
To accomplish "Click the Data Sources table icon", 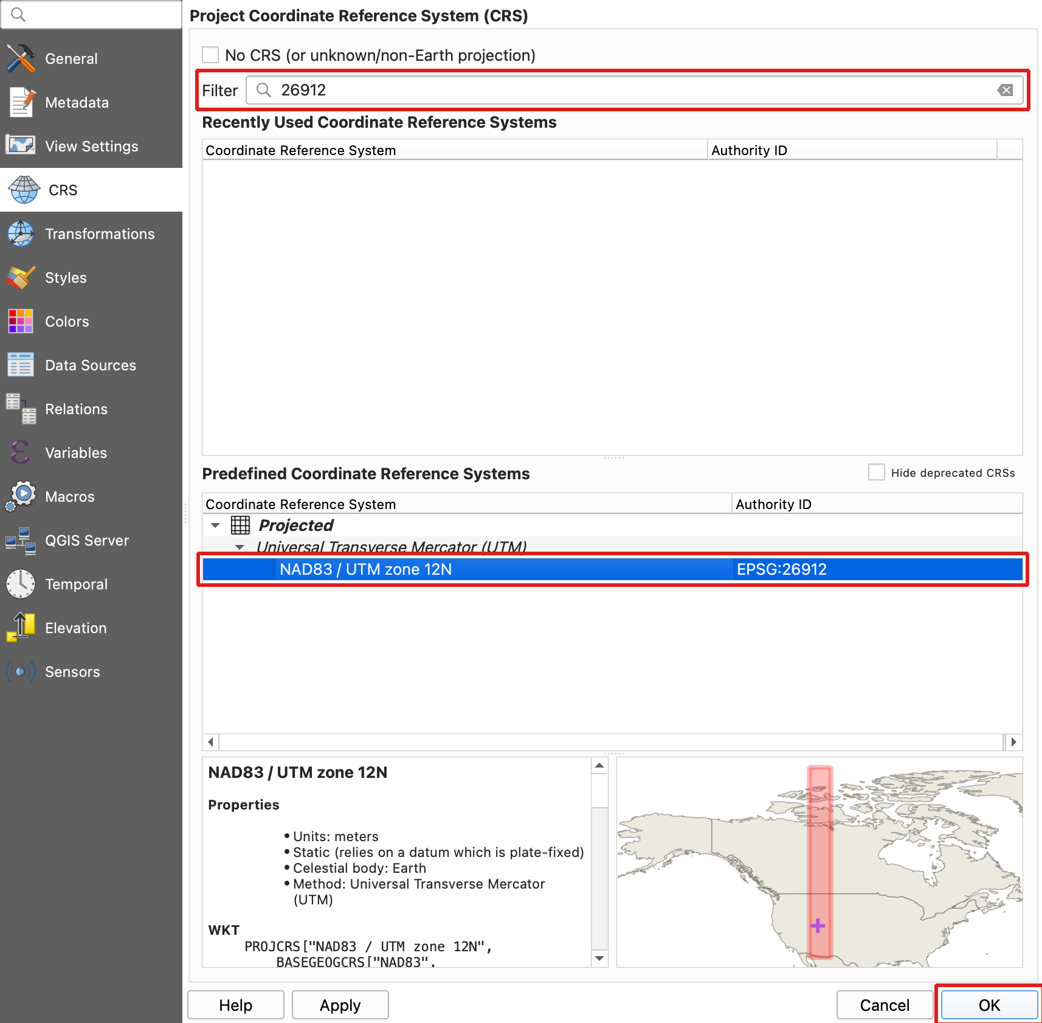I will [x=21, y=365].
